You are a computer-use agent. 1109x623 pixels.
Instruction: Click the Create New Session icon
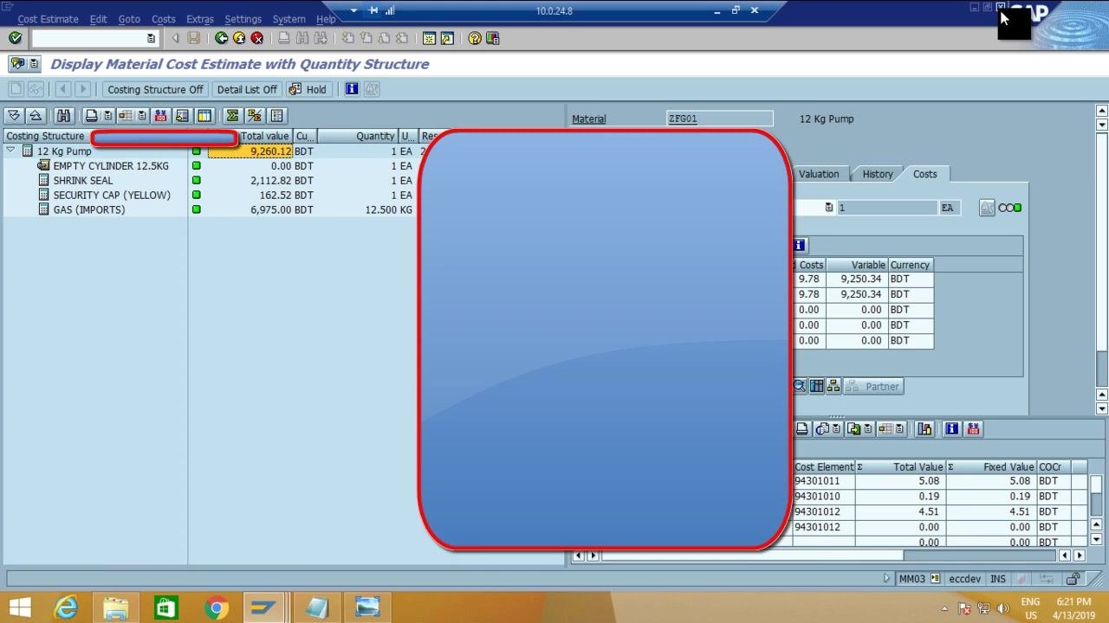(x=429, y=38)
